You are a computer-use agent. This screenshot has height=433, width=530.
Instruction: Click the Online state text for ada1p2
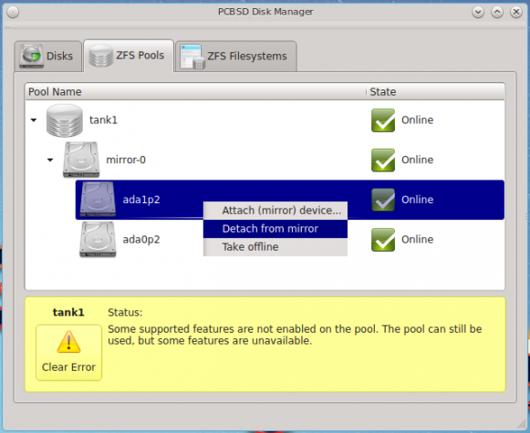click(x=417, y=200)
